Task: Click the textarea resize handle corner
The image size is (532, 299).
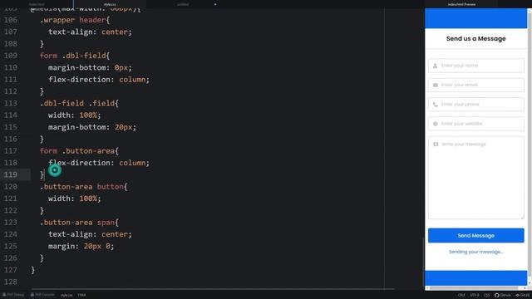Action: 522,218
